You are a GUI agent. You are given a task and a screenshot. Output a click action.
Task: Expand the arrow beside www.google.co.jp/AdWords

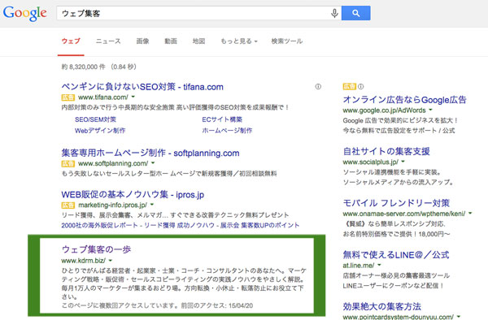click(431, 110)
